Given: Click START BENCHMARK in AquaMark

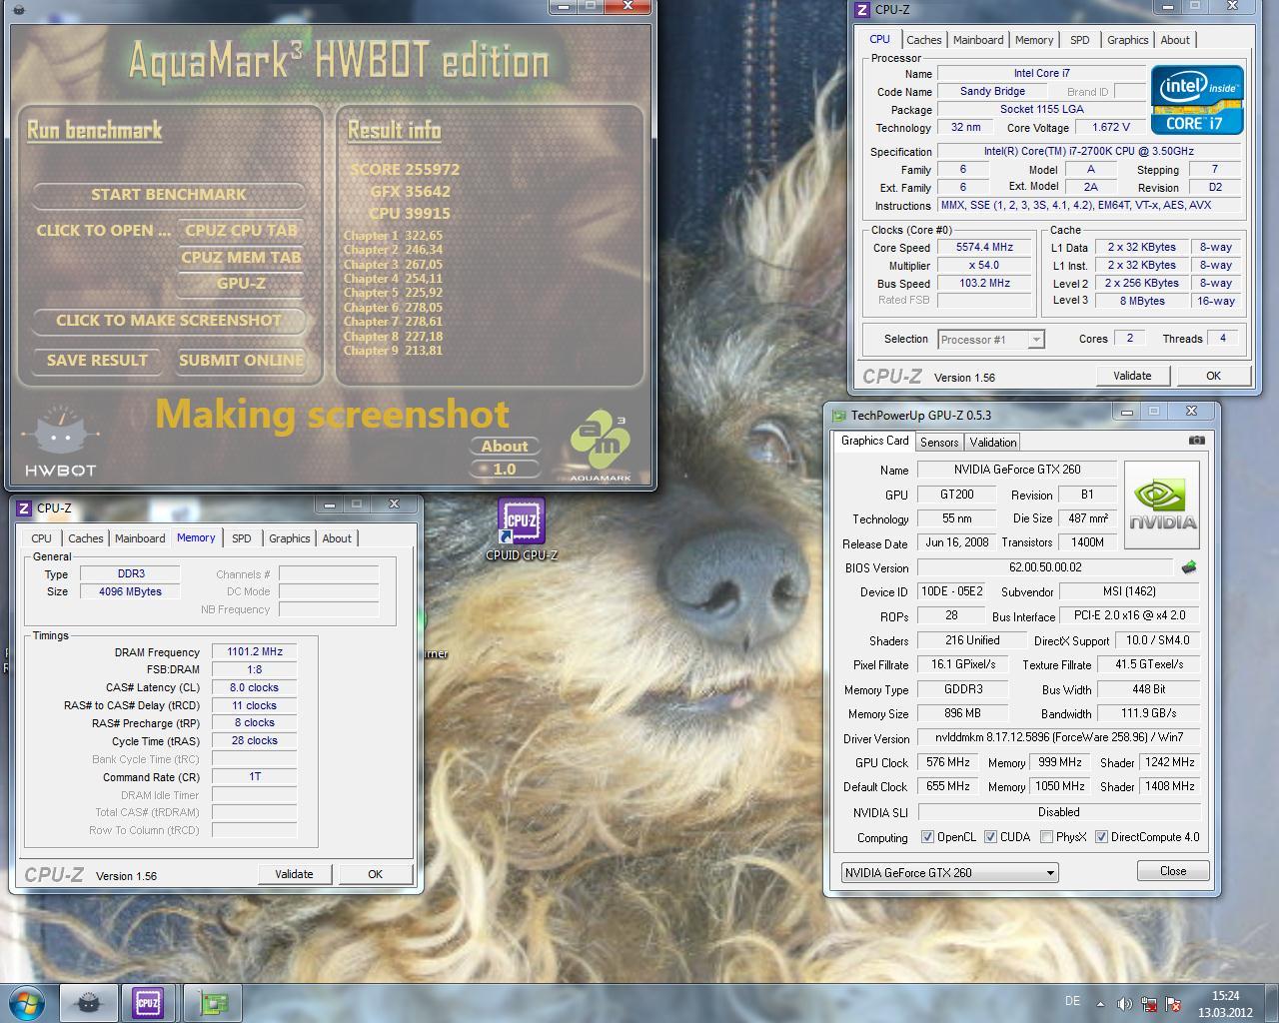Looking at the screenshot, I should pyautogui.click(x=168, y=195).
